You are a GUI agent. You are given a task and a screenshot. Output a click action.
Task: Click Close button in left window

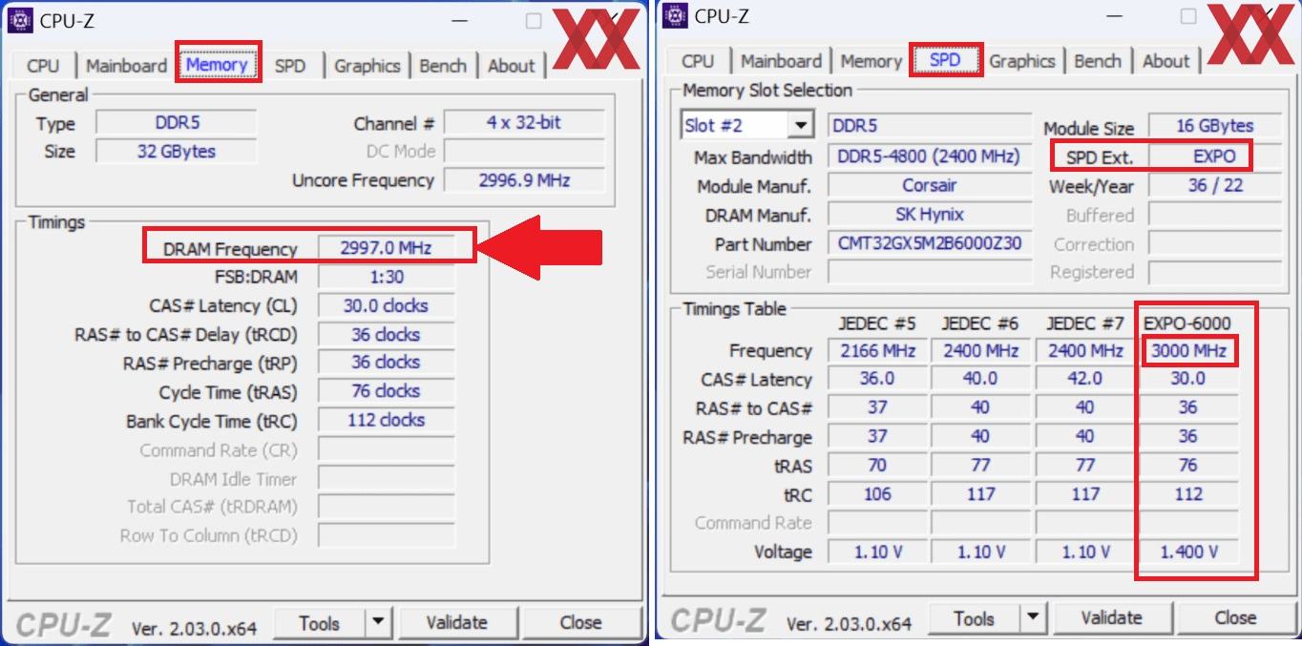point(580,623)
